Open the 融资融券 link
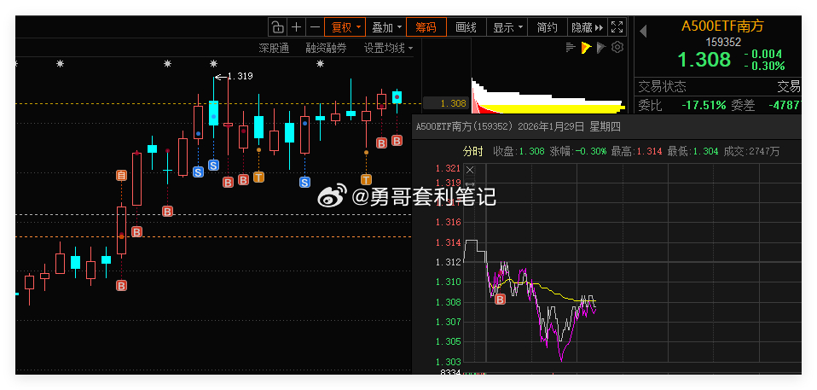Viewport: 817px width, 390px height. coord(326,49)
